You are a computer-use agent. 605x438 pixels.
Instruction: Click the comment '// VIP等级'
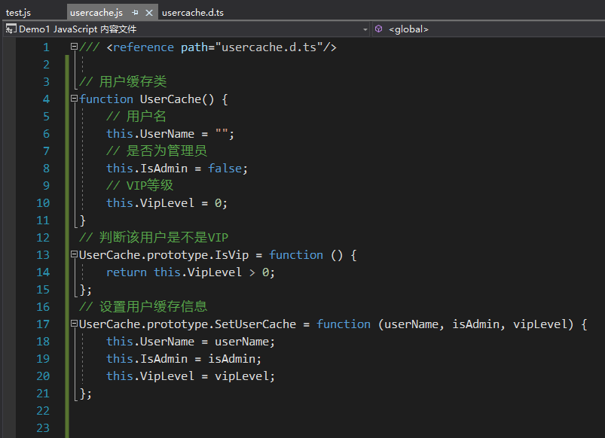pos(139,185)
